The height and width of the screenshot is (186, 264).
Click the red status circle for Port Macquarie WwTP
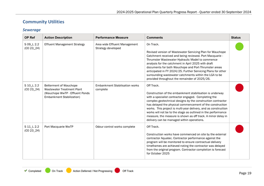[239, 129]
